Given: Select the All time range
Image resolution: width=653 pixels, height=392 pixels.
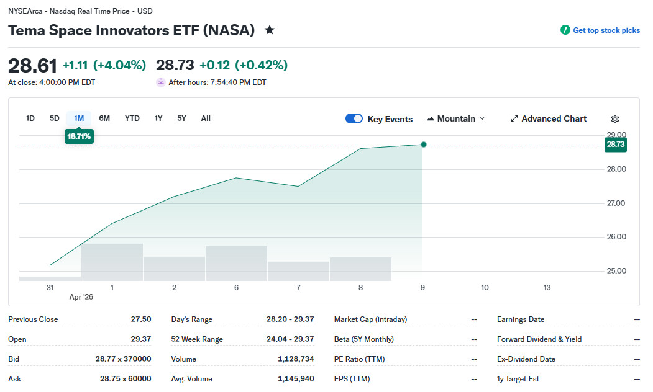Looking at the screenshot, I should tap(206, 118).
